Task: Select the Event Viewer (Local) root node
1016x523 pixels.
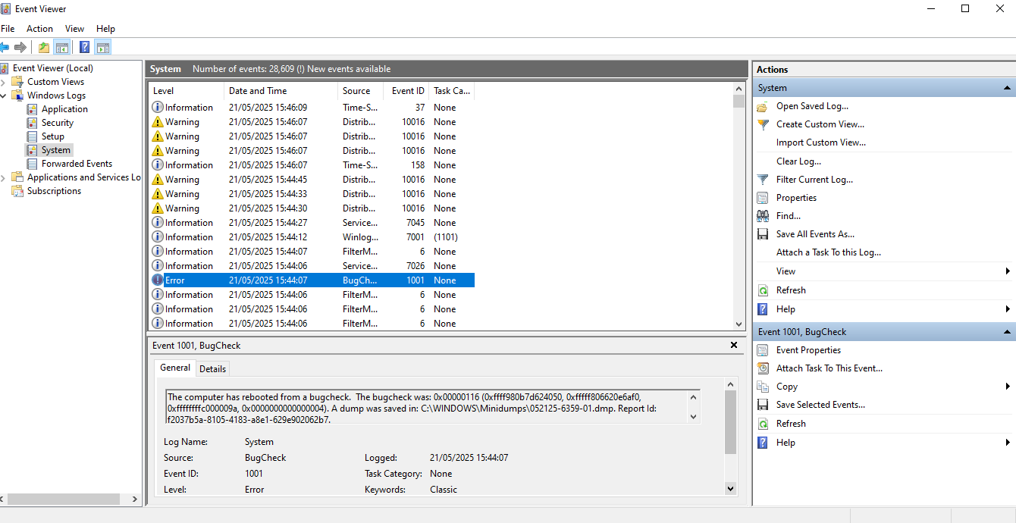Action: 52,68
